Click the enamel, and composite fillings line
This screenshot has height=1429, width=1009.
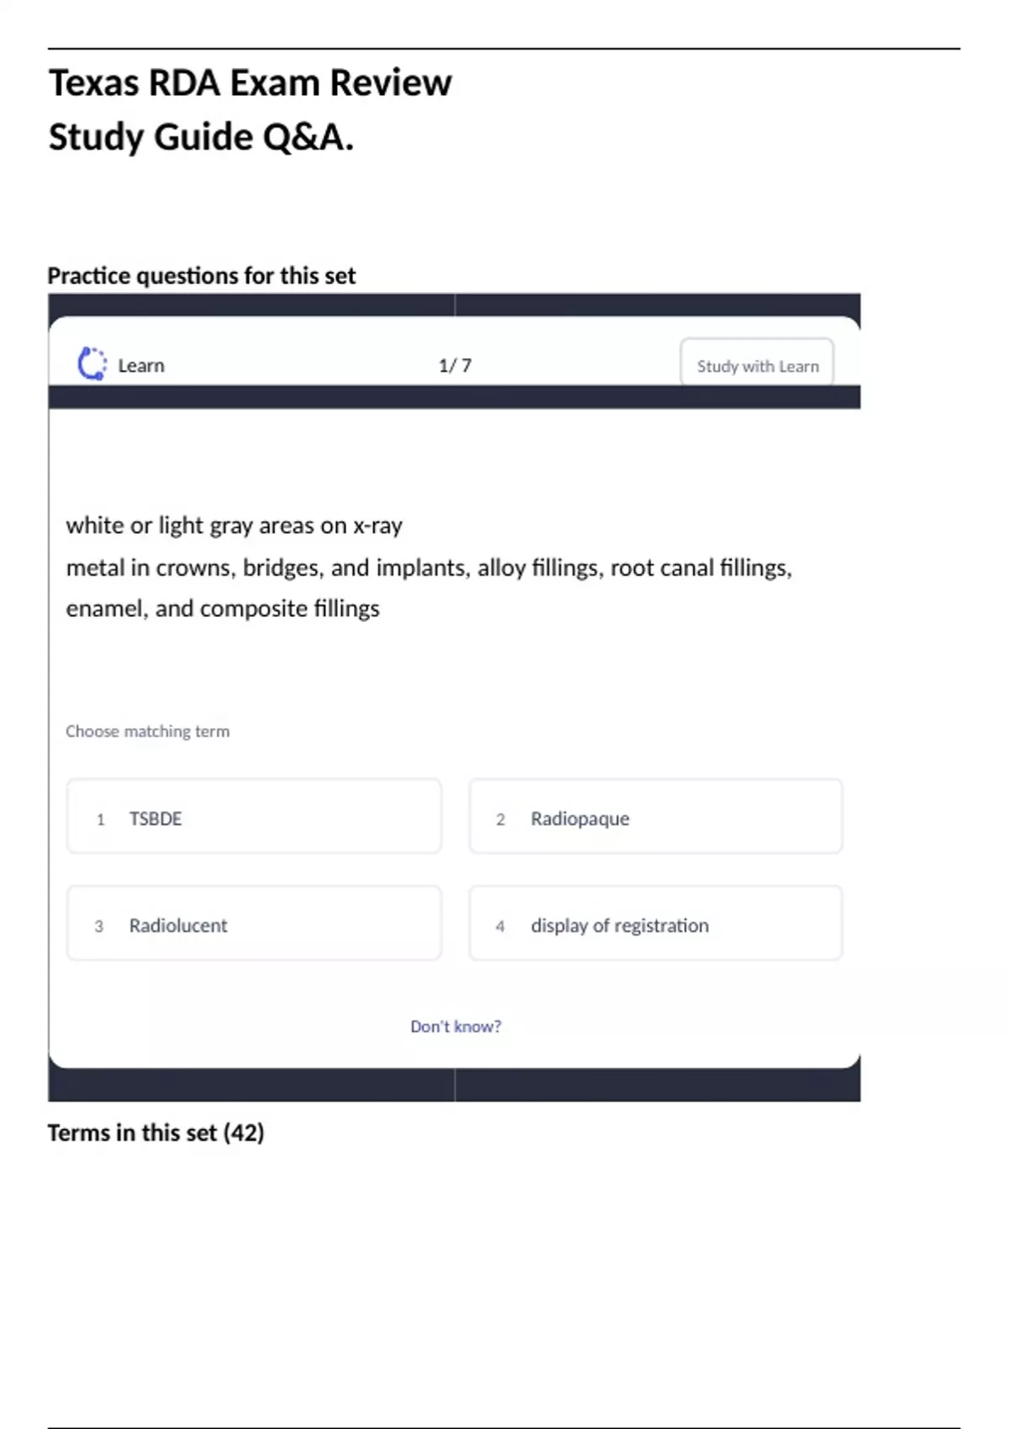point(223,609)
